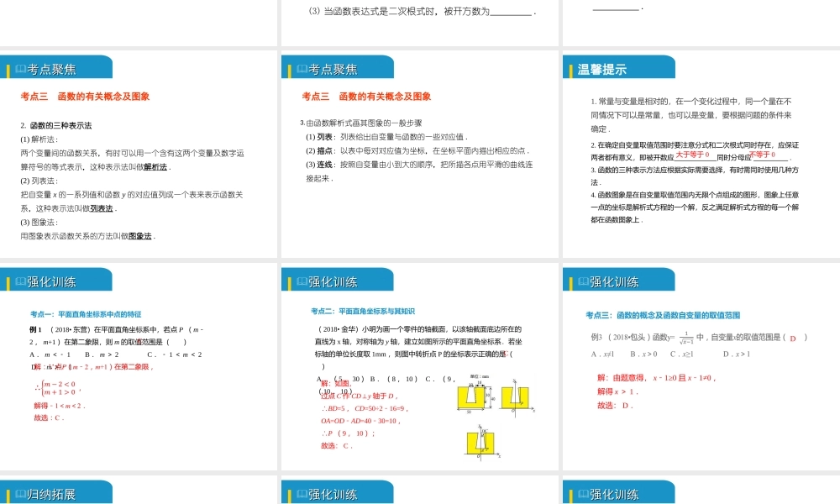Open the slide containing 当函数表达式是二次根式时
840x504 pixels.
(419, 23)
